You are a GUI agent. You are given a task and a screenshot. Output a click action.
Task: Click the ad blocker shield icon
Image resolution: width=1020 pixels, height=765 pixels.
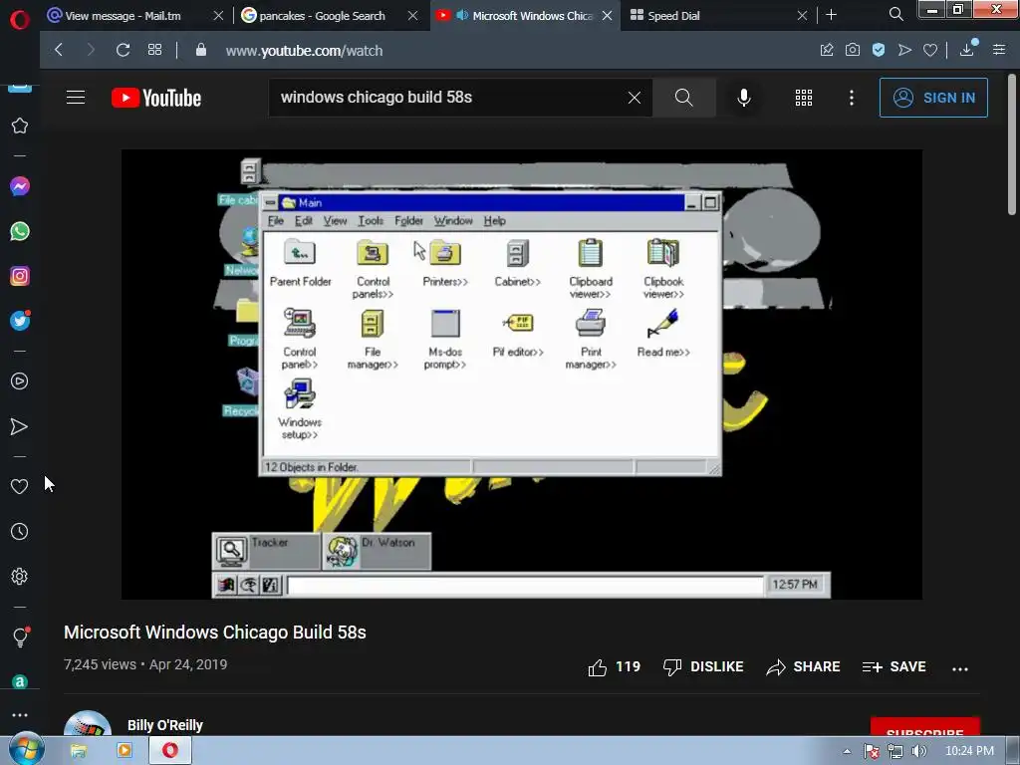pyautogui.click(x=879, y=50)
